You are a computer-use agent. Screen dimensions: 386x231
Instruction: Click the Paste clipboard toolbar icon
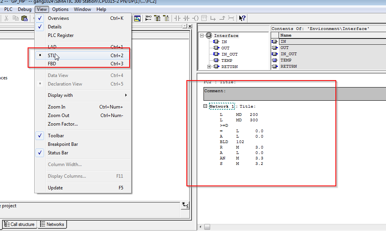[x=25, y=18]
